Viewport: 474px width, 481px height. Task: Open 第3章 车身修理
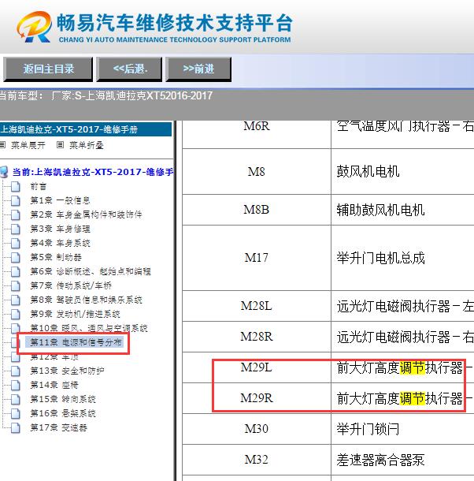60,229
